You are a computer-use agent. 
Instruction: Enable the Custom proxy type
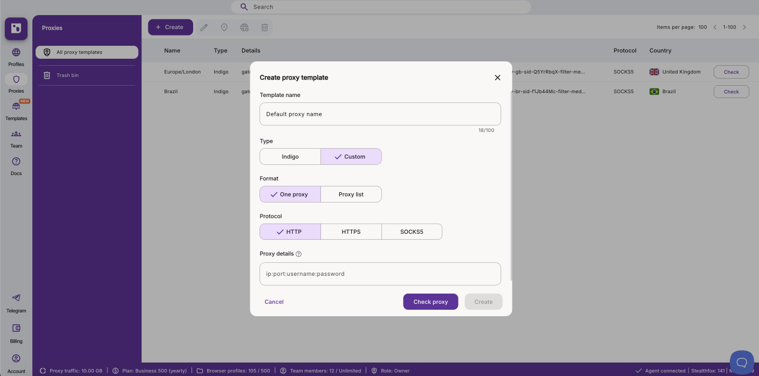[x=351, y=156]
